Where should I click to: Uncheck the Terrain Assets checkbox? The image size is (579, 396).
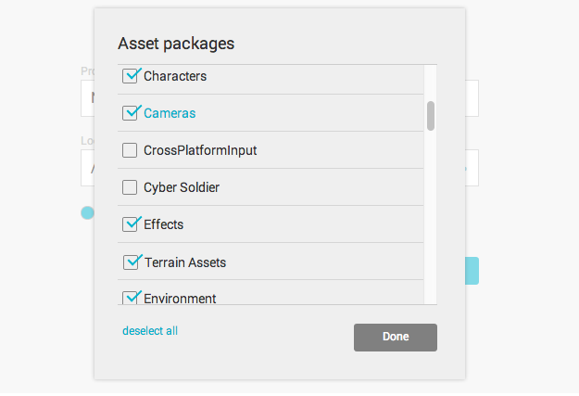pyautogui.click(x=131, y=262)
